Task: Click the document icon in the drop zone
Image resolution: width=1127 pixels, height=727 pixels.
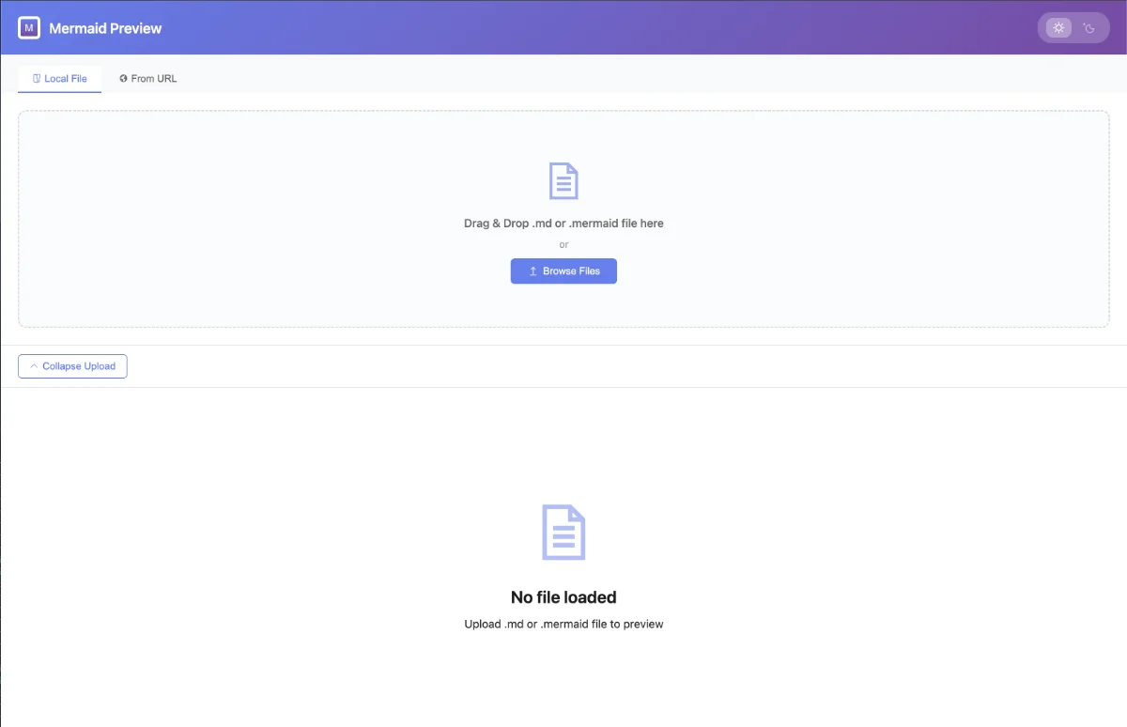Action: tap(563, 181)
